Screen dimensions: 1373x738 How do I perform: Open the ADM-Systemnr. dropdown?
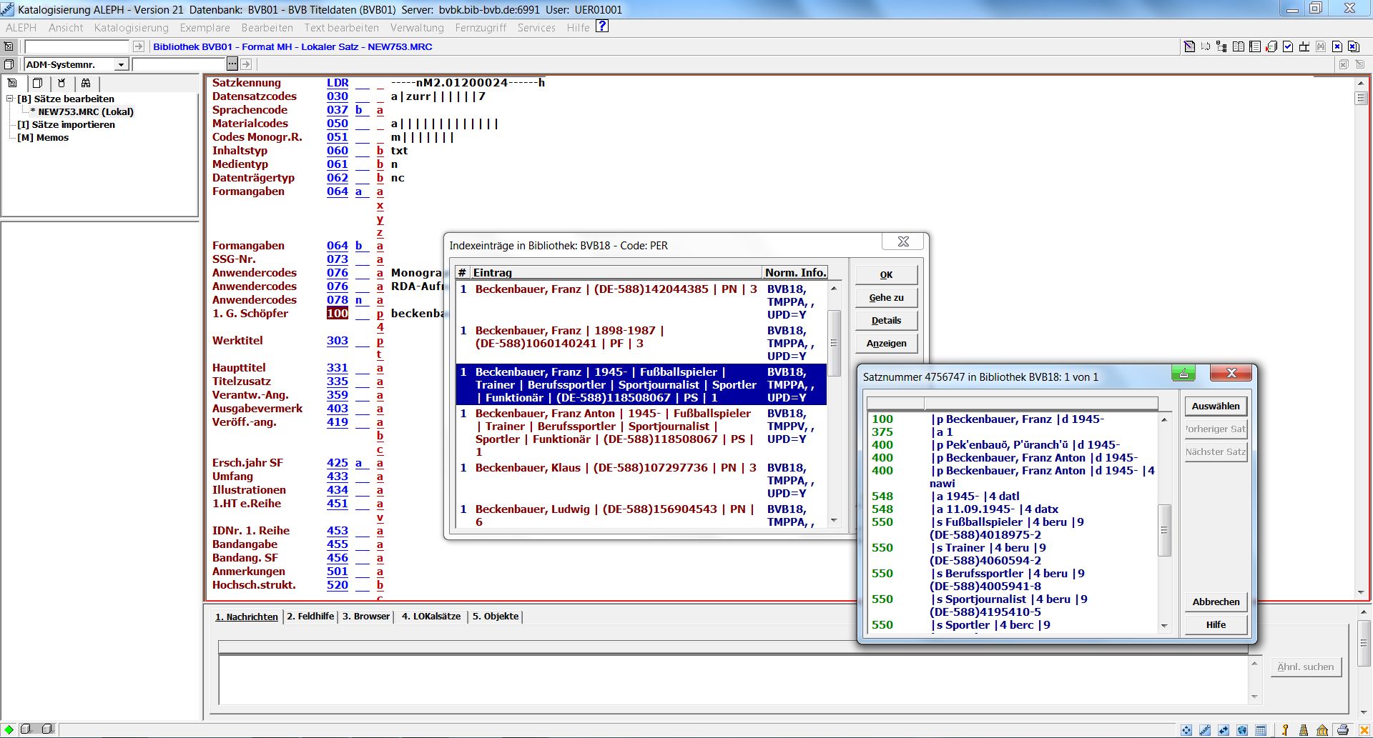(x=121, y=64)
